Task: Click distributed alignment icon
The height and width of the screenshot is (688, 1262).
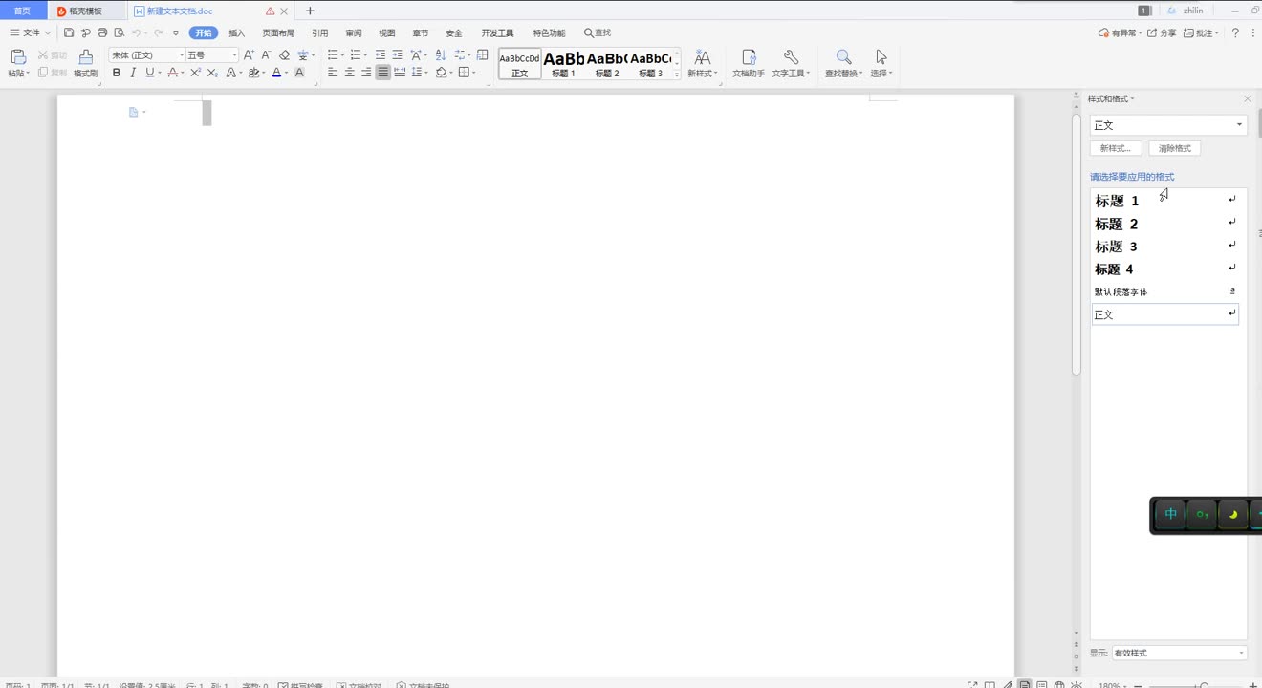Action: coord(400,73)
